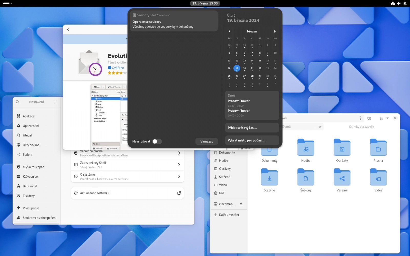410x256 pixels.
Task: Go to previous month in calendar
Action: [229, 31]
